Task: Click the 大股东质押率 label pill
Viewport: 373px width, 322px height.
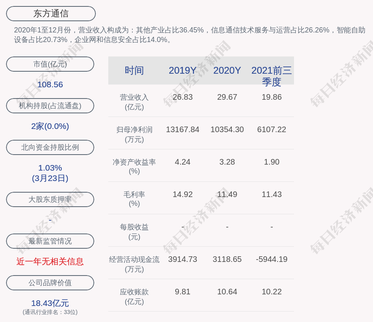Action: (50, 199)
